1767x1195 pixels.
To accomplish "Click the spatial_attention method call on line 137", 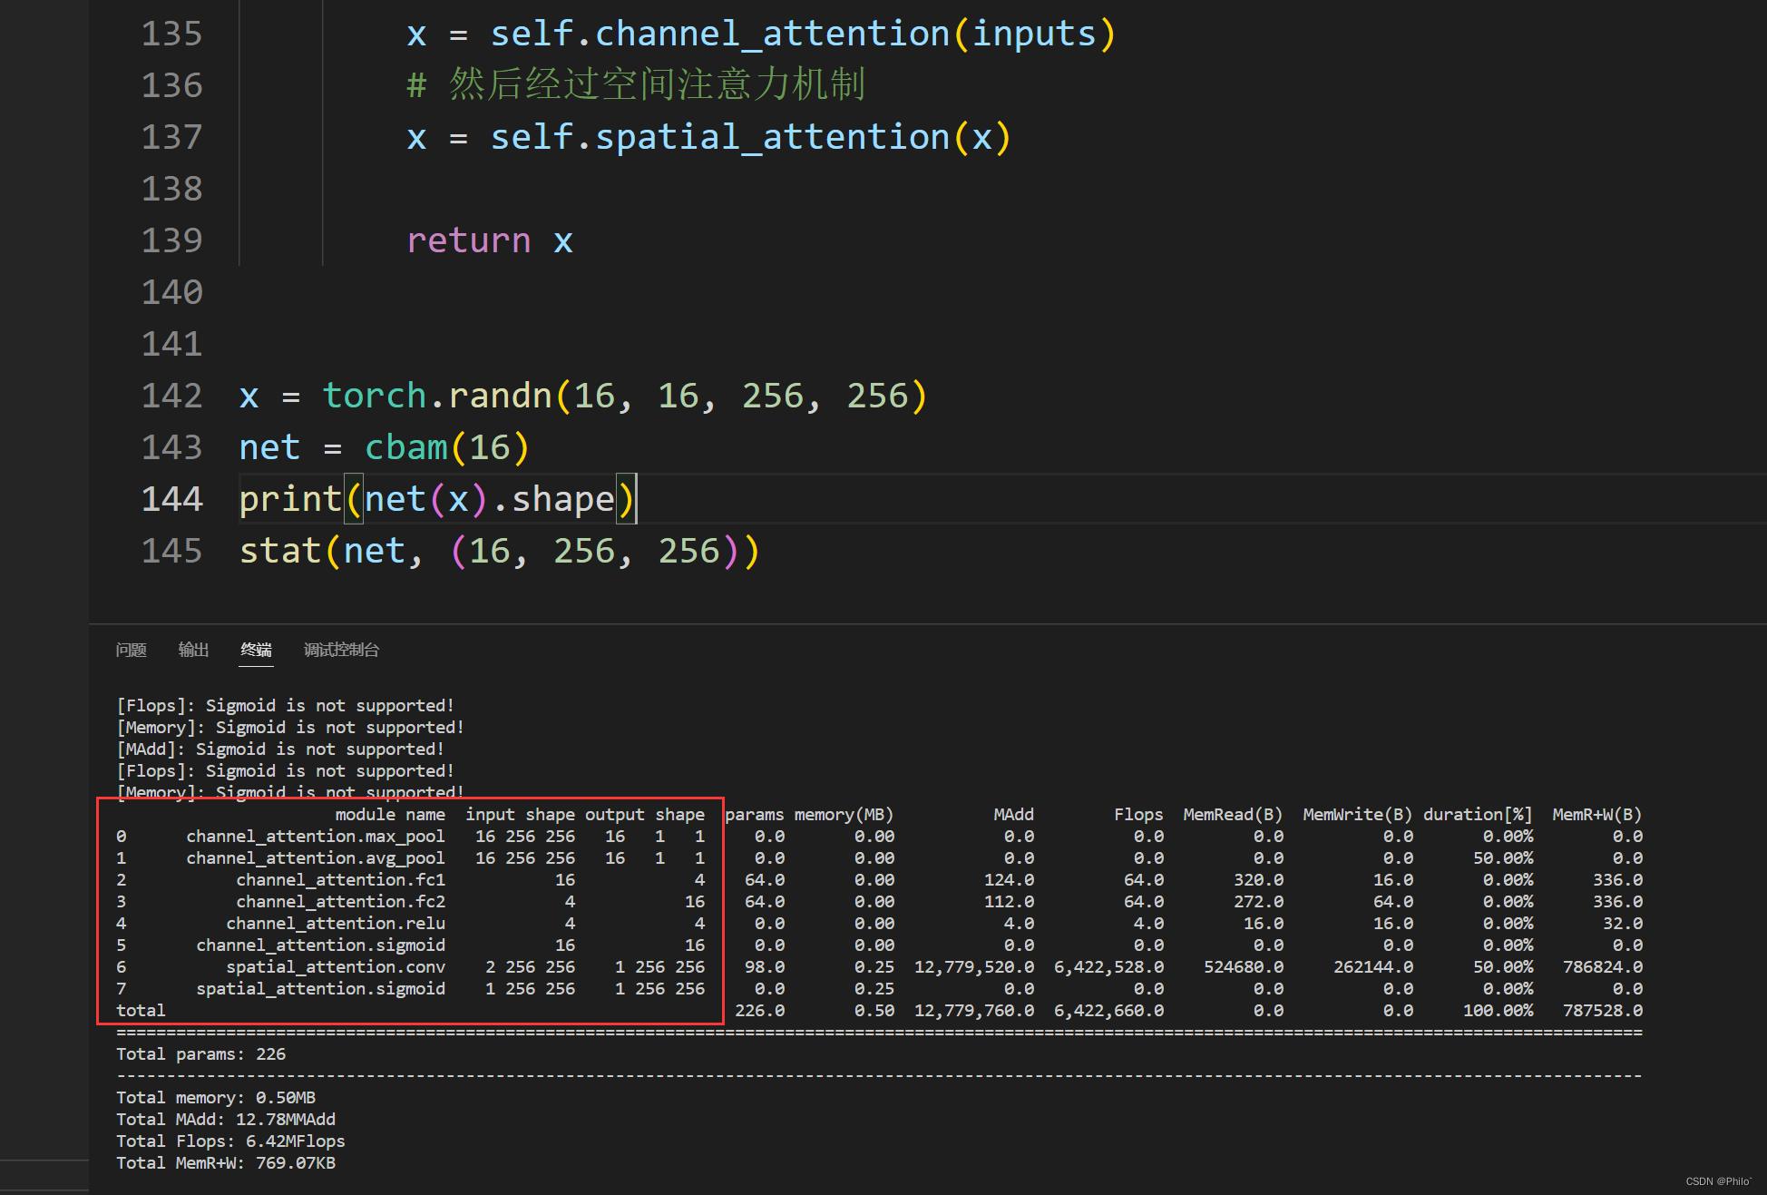I will 771,137.
